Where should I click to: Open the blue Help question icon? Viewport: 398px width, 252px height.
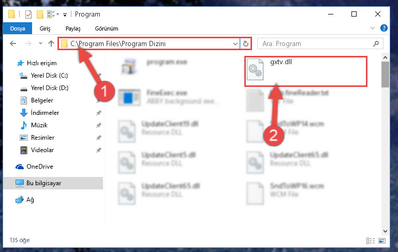coord(384,28)
